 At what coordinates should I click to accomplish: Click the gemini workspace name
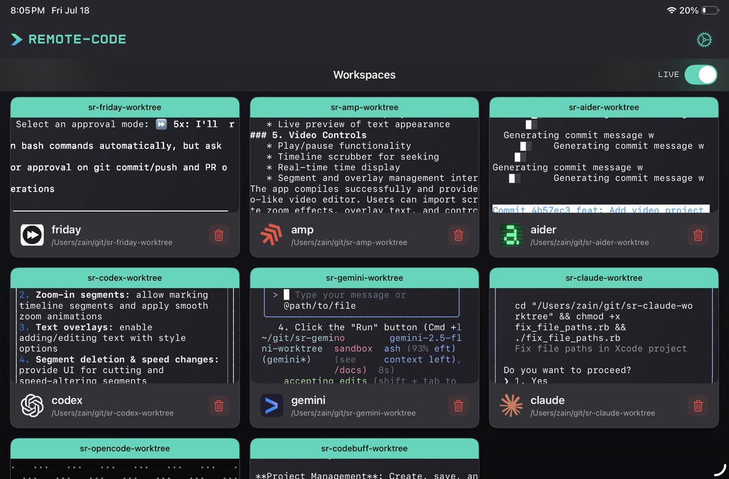308,401
